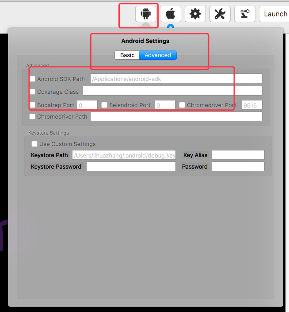Click the Password field beside Key Alias
This screenshot has width=289, height=312.
(238, 166)
